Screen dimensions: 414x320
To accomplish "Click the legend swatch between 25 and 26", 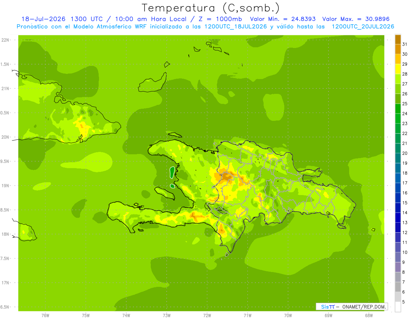I will [x=398, y=99].
